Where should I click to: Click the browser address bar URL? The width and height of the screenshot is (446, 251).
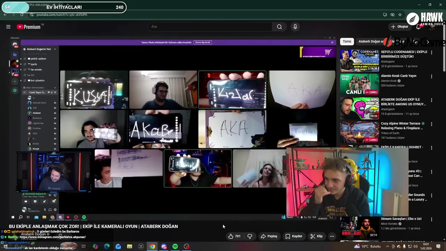[x=62, y=15]
